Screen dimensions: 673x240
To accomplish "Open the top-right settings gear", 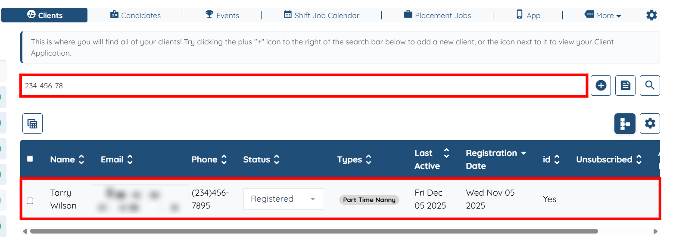I will click(x=651, y=16).
